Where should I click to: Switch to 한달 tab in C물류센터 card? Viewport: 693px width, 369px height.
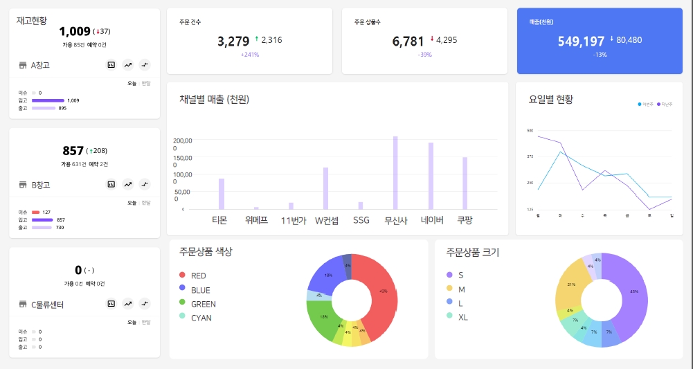point(146,322)
